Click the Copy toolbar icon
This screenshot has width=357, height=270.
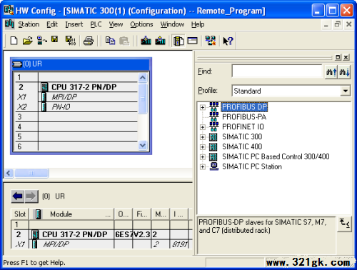(110, 41)
